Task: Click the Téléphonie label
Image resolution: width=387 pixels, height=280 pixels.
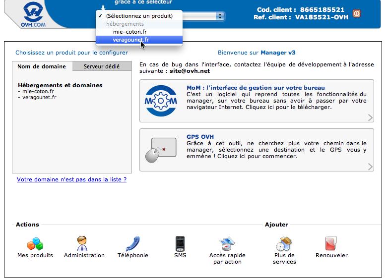Action: click(x=133, y=255)
